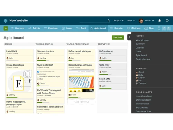Click Luc's avatar on Select CMS card
Image resolution: width=173 pixels, height=130 pixels.
[x=100, y=86]
